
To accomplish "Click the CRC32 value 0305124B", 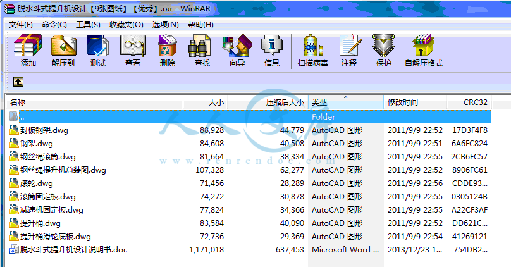I will (x=470, y=197).
